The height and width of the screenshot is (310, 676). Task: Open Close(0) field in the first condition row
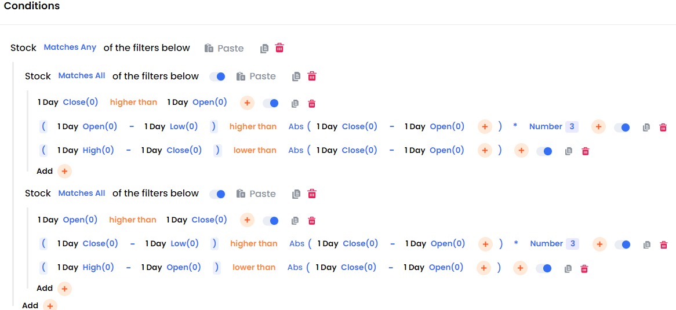coord(81,103)
